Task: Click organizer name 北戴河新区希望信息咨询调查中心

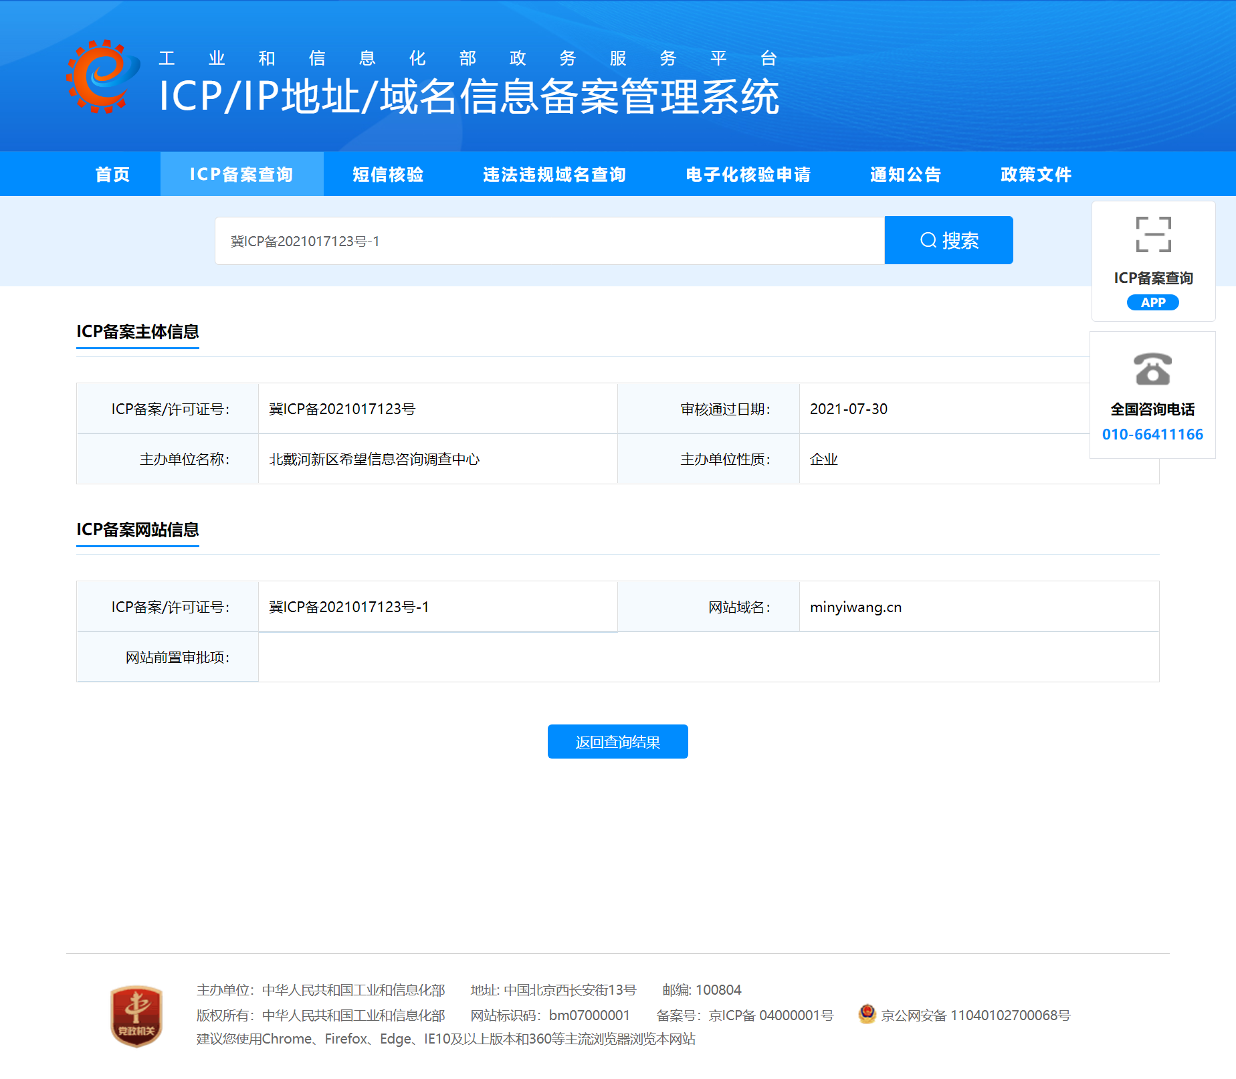Action: [x=374, y=459]
